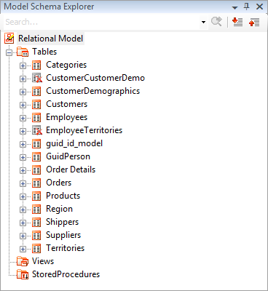Click the Relational Model root icon

pyautogui.click(x=9, y=39)
